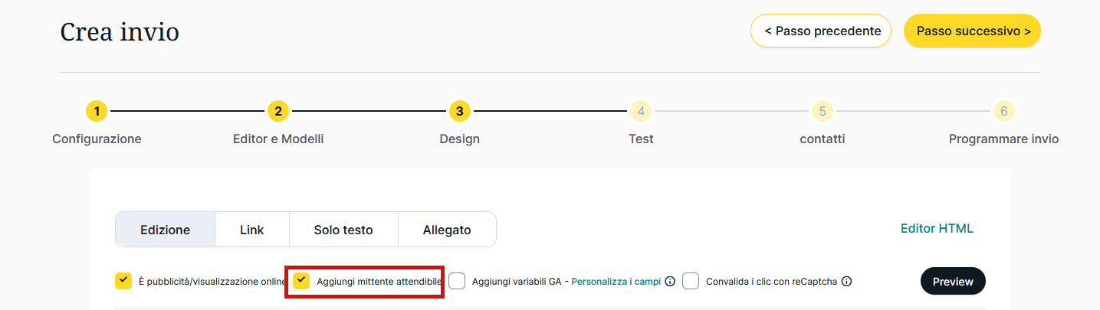Select step 3 Design circle

[x=459, y=112]
